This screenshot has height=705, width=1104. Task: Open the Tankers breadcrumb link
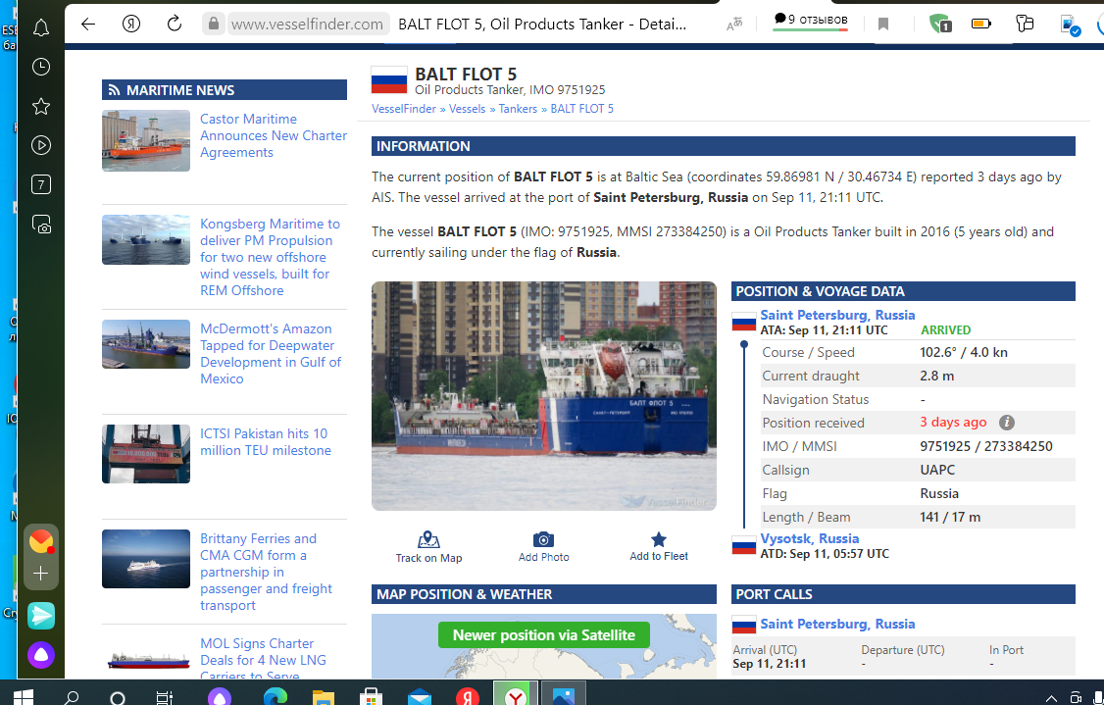click(518, 109)
